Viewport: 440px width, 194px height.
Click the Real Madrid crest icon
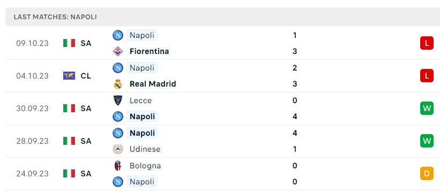click(117, 84)
